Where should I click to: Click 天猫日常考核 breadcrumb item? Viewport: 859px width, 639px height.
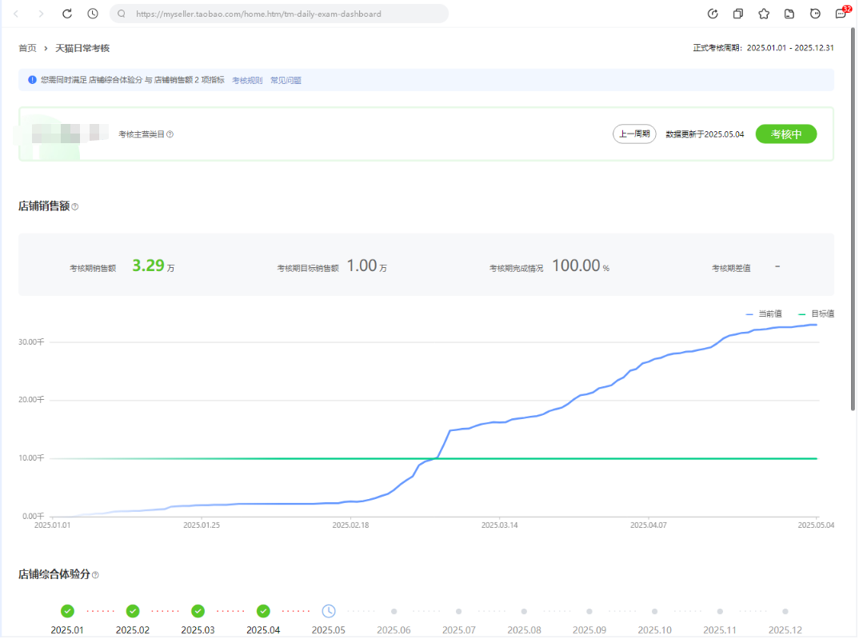point(82,48)
